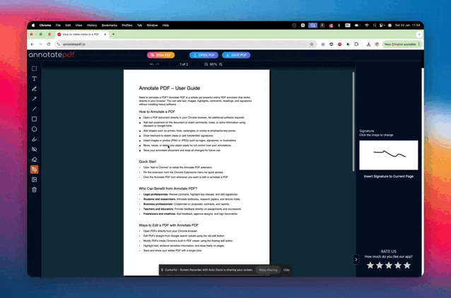Open the Bookmarks menu

coord(109,25)
